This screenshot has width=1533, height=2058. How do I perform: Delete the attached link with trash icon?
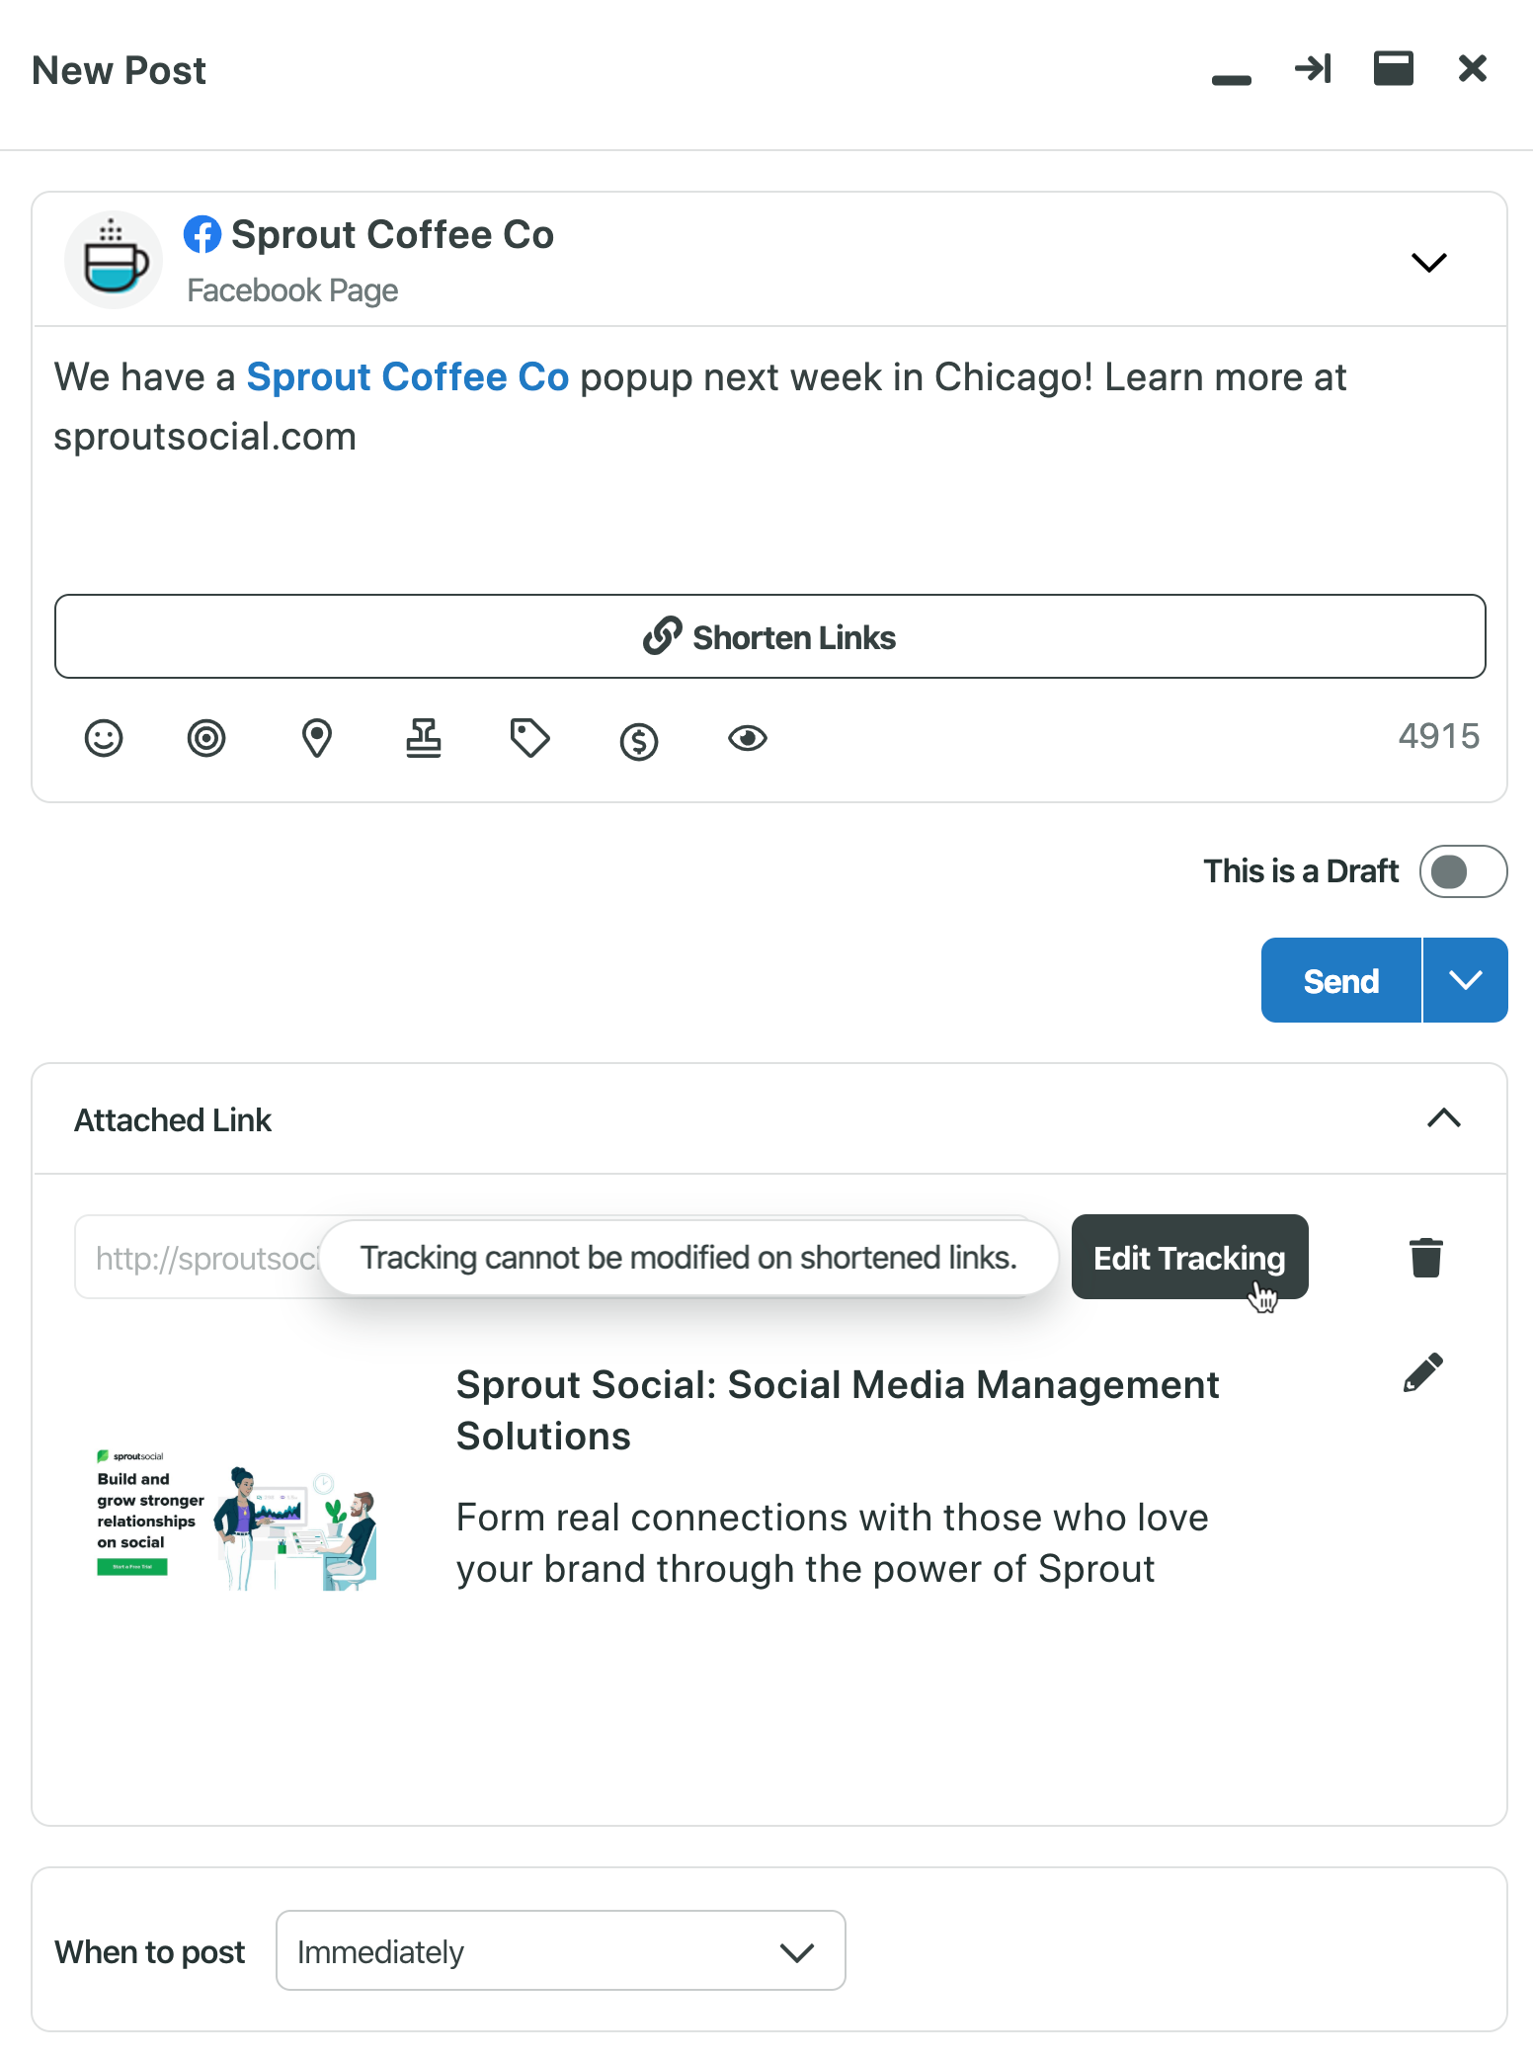point(1425,1257)
